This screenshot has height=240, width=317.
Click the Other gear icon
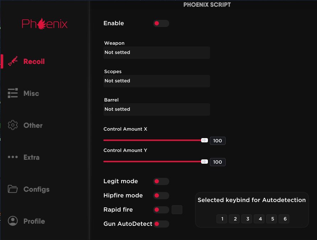tap(13, 125)
